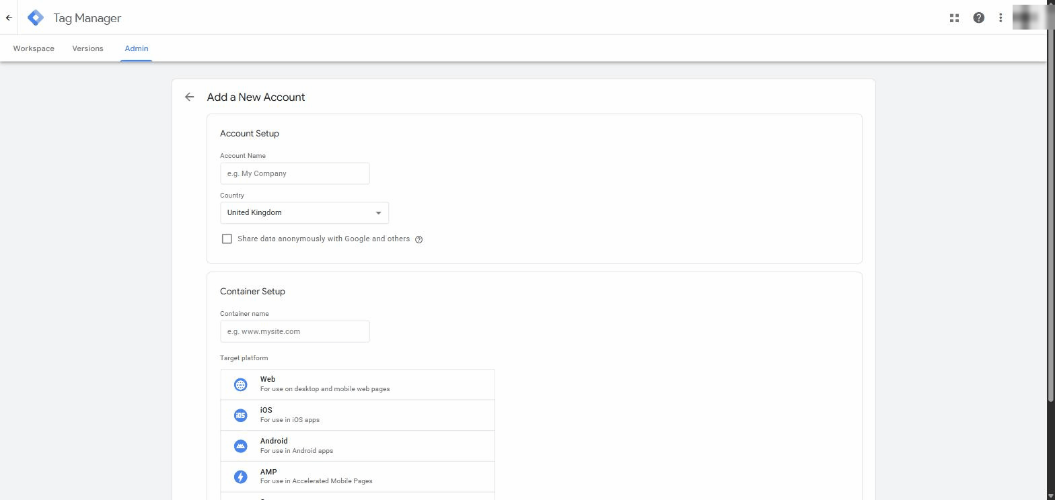Click 'For use in Accelerated Mobile Pages' text
Image resolution: width=1055 pixels, height=500 pixels.
point(316,481)
